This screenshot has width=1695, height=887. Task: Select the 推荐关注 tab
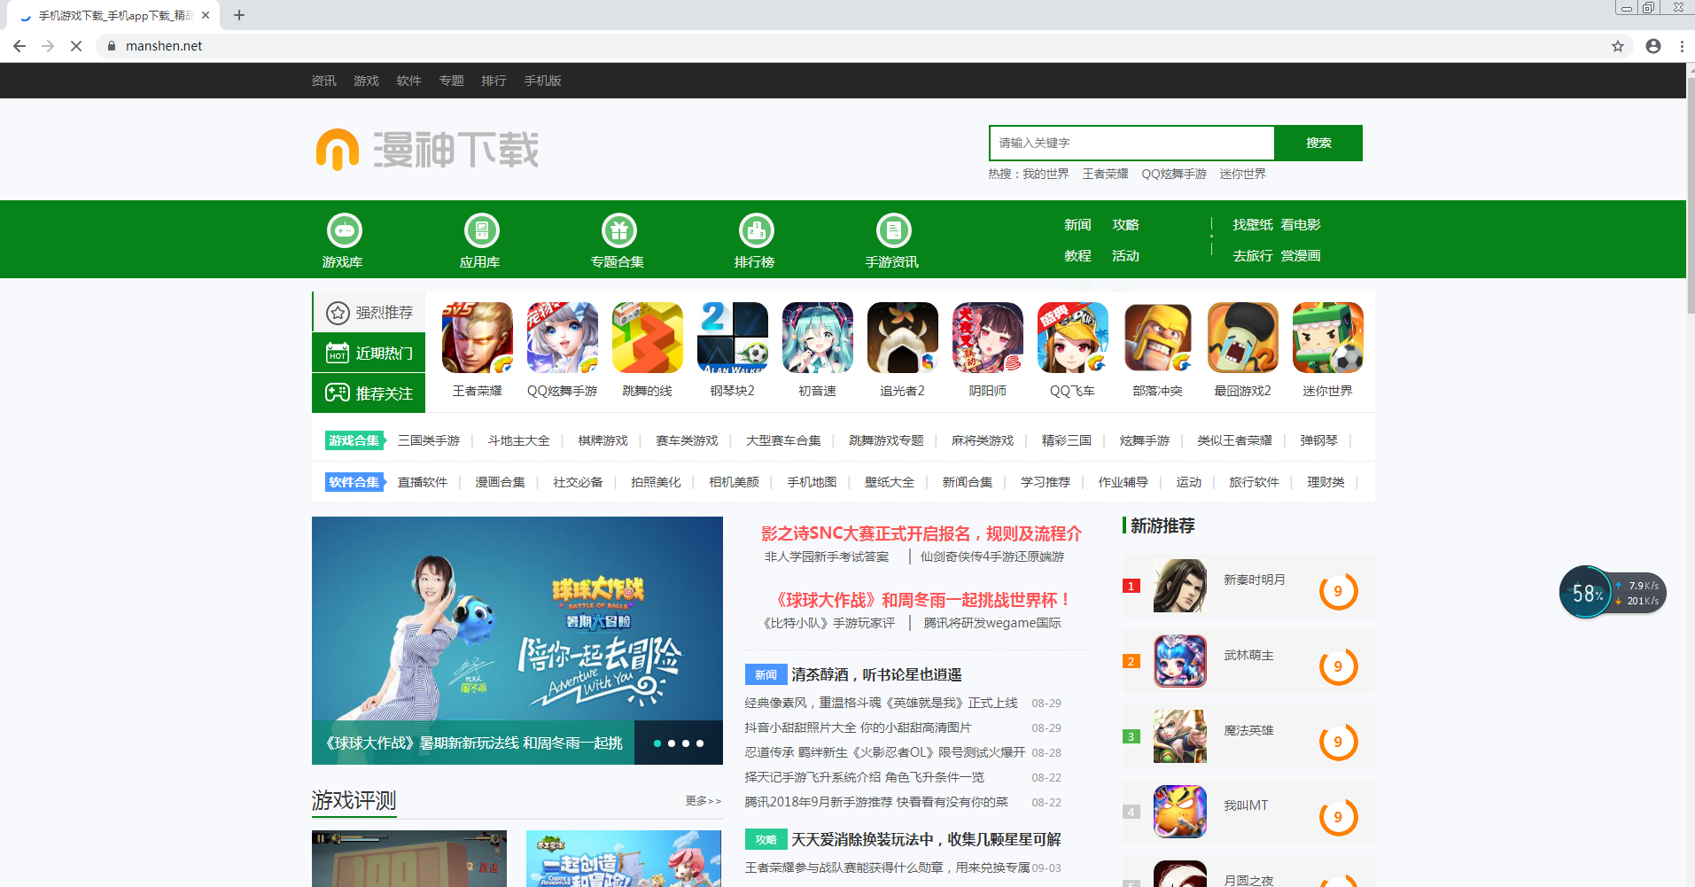[369, 393]
